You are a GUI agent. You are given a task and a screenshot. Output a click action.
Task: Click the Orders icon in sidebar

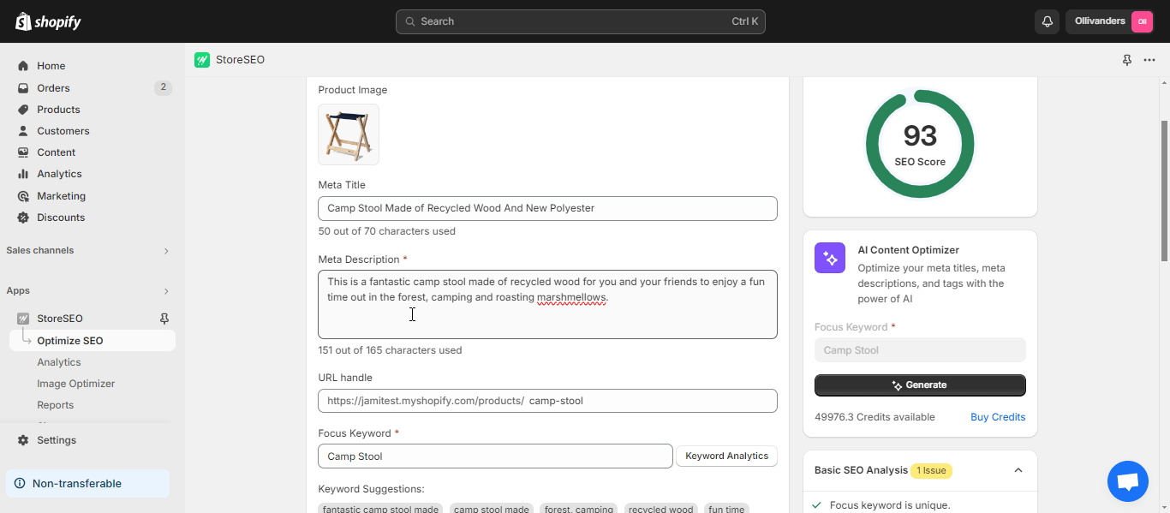tap(23, 88)
